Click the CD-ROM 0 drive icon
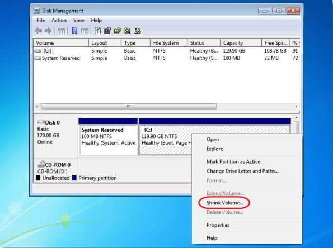This screenshot has width=333, height=248. [x=41, y=164]
